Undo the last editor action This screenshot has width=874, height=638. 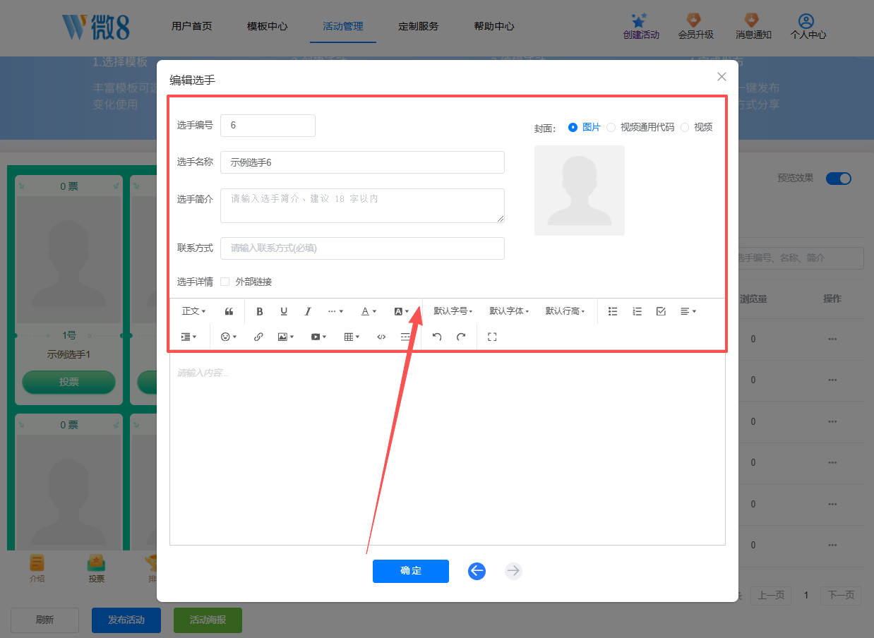[436, 337]
